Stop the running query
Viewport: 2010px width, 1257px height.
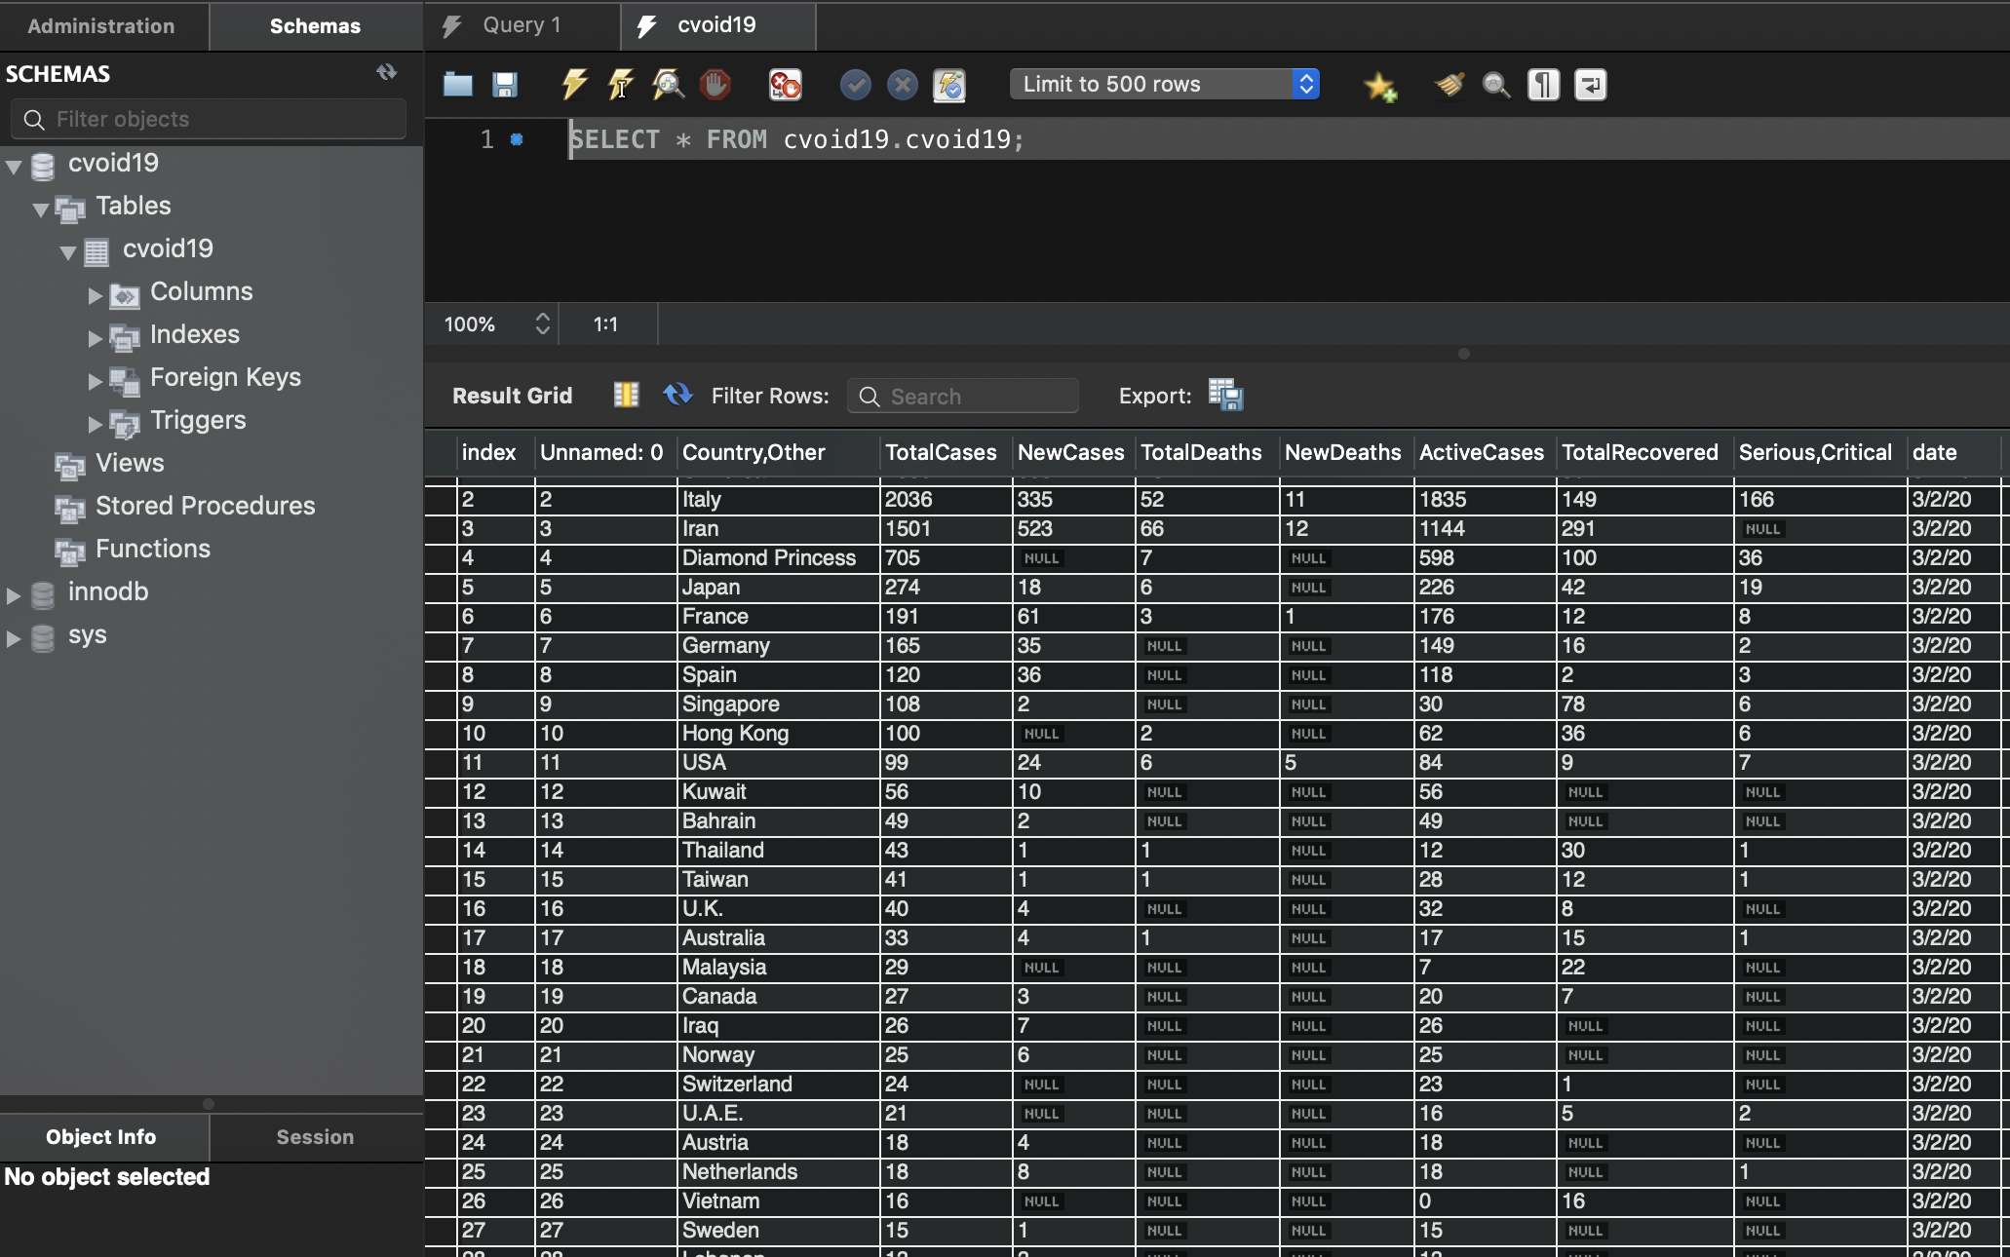coord(716,85)
